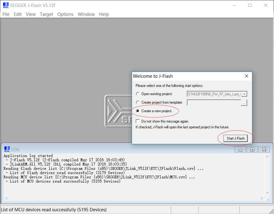This screenshot has height=214, width=274.
Task: Open the Options menu
Action: click(65, 14)
